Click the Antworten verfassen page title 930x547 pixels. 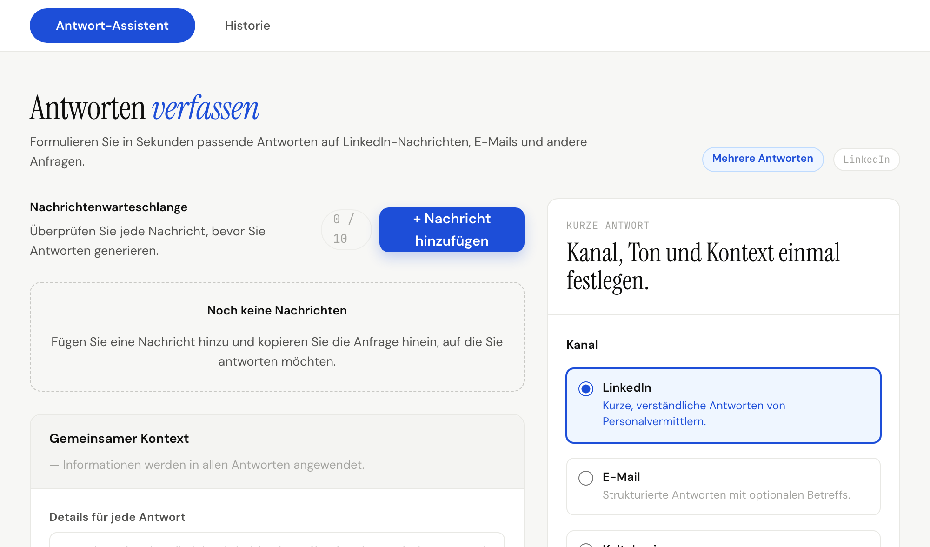click(x=144, y=108)
